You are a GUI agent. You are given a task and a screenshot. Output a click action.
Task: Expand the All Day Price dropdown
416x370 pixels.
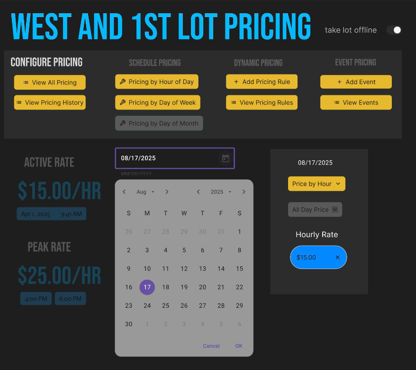pos(315,209)
